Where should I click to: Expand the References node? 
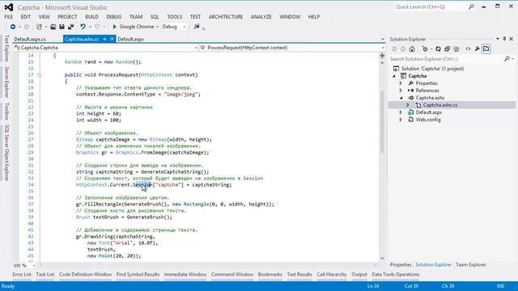pos(401,91)
